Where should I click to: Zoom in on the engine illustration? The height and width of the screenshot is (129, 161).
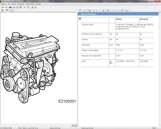pos(73,125)
